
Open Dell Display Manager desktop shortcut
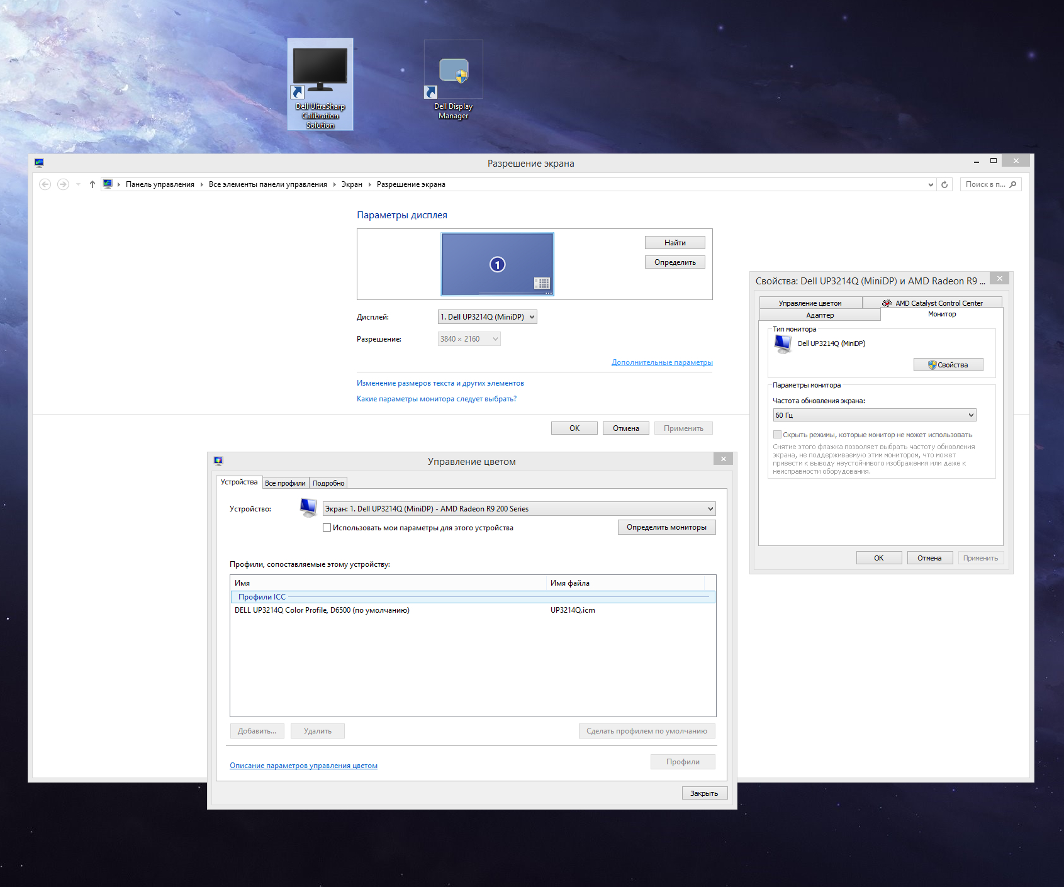click(x=453, y=80)
